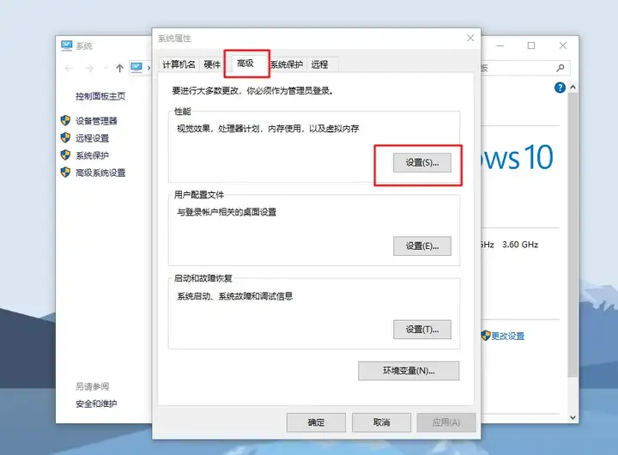Go up one level with up arrow
Viewport: 618px width, 455px height.
(x=120, y=68)
